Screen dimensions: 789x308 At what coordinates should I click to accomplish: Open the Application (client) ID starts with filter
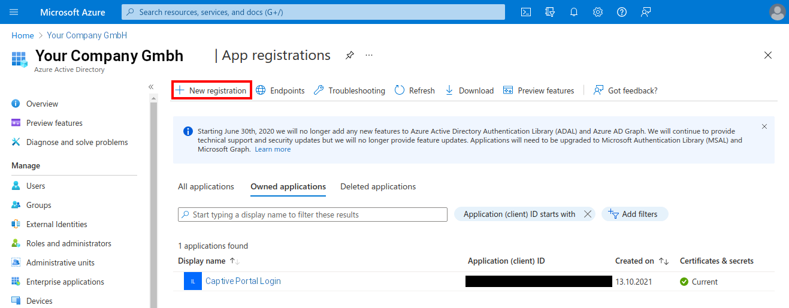[519, 214]
